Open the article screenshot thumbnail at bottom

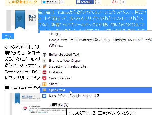tap(36, 103)
